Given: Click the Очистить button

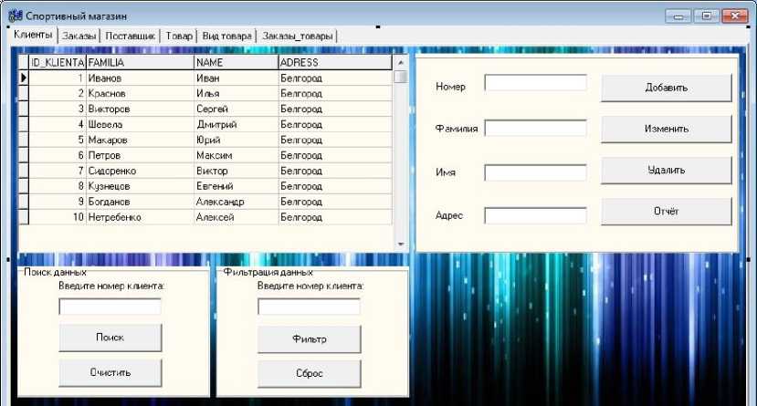Looking at the screenshot, I should [x=110, y=373].
